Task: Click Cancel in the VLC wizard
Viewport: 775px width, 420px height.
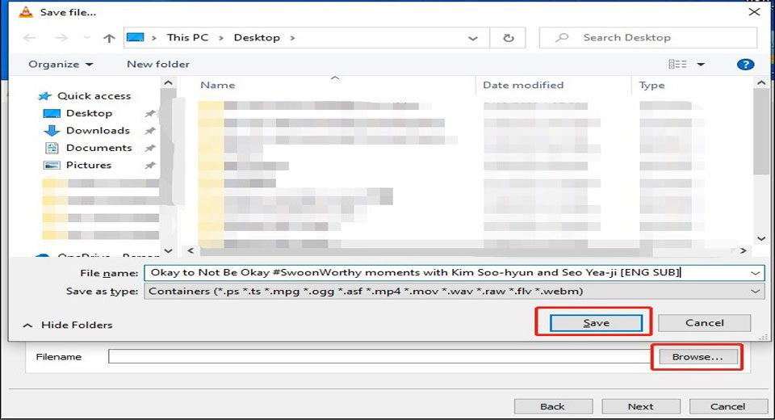Action: click(727, 406)
